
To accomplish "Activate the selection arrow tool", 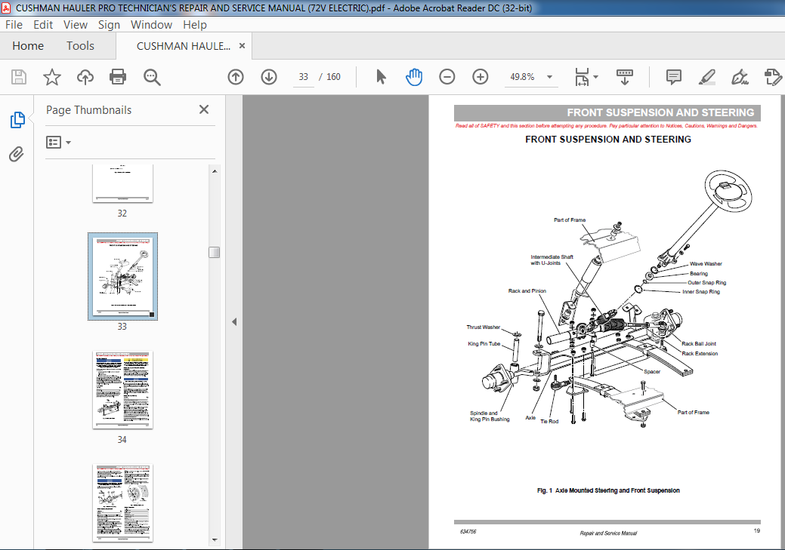I will pyautogui.click(x=381, y=77).
